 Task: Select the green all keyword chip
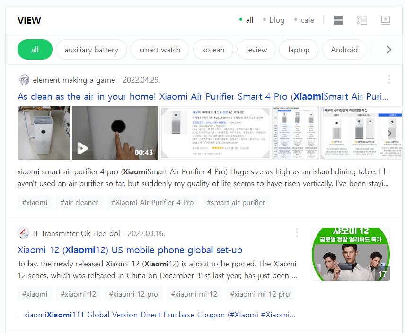tap(35, 50)
